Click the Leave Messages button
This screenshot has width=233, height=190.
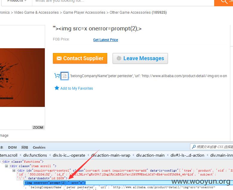(140, 58)
